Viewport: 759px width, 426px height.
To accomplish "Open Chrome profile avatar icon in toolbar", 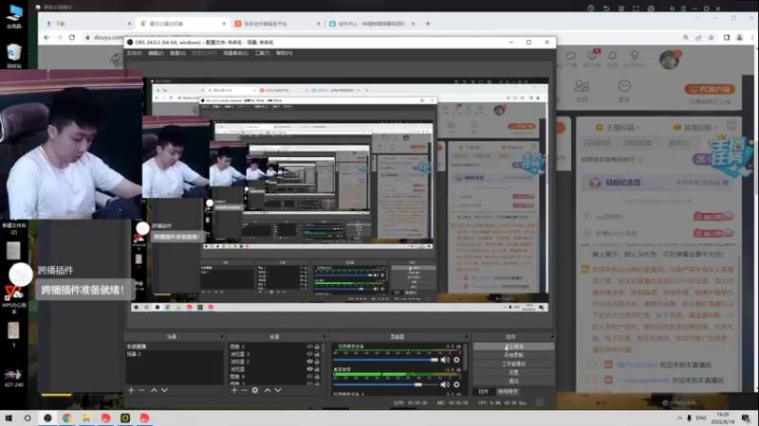I will pos(739,37).
